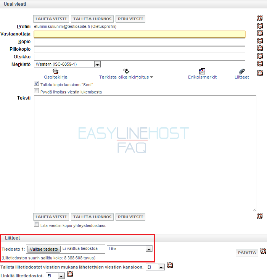Screen dimensions: 267x280
Task: Click the top Talleta luonnos button
Action: [92, 19]
